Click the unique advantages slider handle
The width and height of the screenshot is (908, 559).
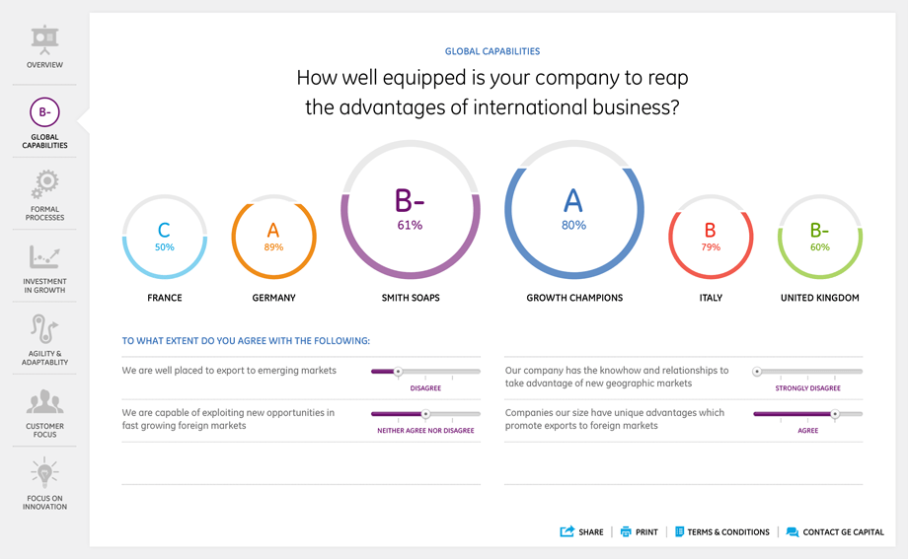click(835, 414)
